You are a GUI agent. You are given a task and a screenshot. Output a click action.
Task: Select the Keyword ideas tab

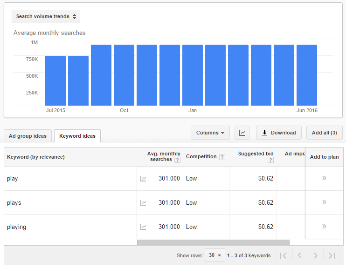click(77, 136)
